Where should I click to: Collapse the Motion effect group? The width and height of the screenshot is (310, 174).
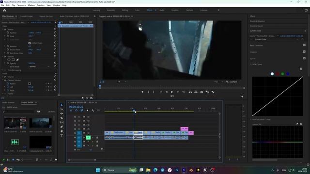2,29
